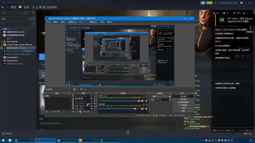Hide the 文本 (GDI+) 4 source
Screen dimensions: 255x143
(x=91, y=96)
